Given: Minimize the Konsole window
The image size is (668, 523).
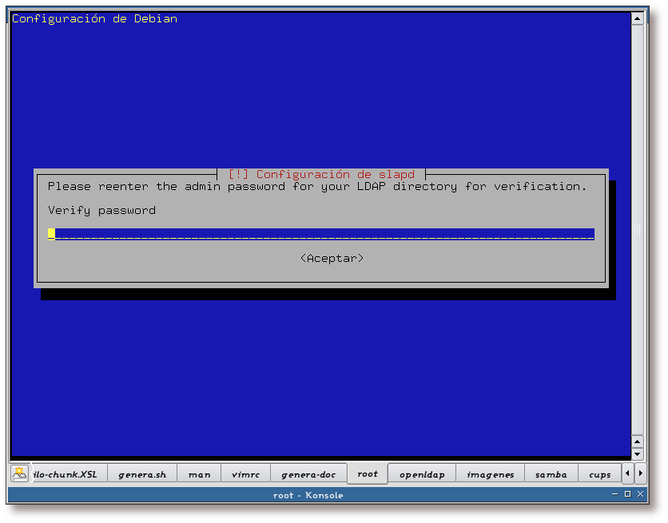Looking at the screenshot, I should [615, 495].
